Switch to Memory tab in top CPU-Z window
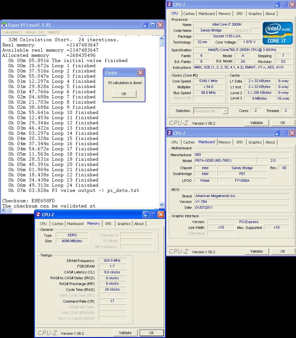Screen dimensions: 296x338 [x=225, y=14]
